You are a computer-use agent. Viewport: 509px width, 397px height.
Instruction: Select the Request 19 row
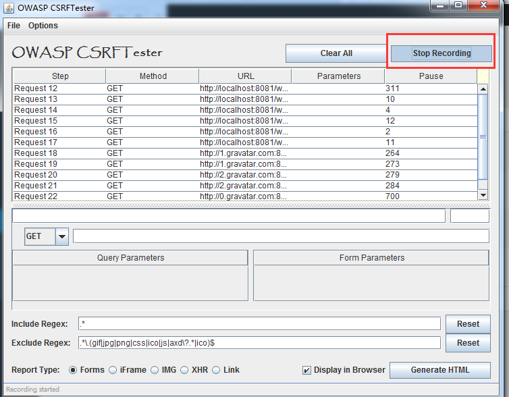pos(245,164)
